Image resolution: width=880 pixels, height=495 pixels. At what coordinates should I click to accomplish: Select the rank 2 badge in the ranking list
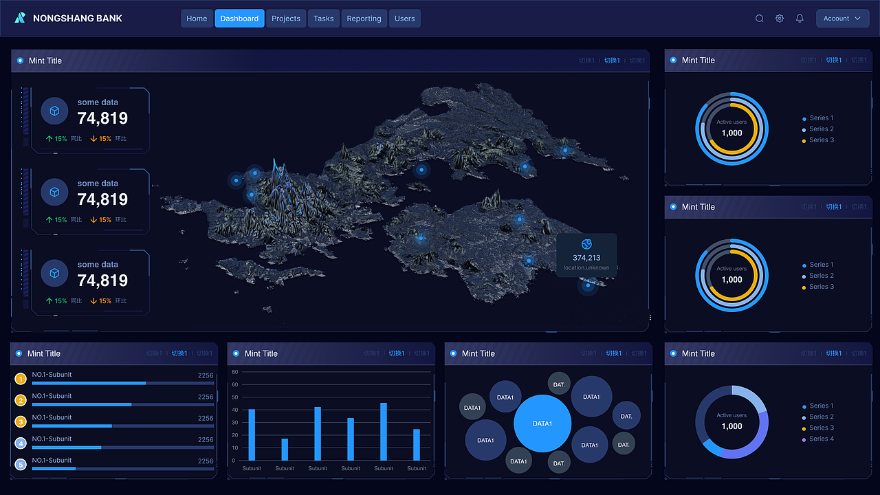tap(21, 400)
